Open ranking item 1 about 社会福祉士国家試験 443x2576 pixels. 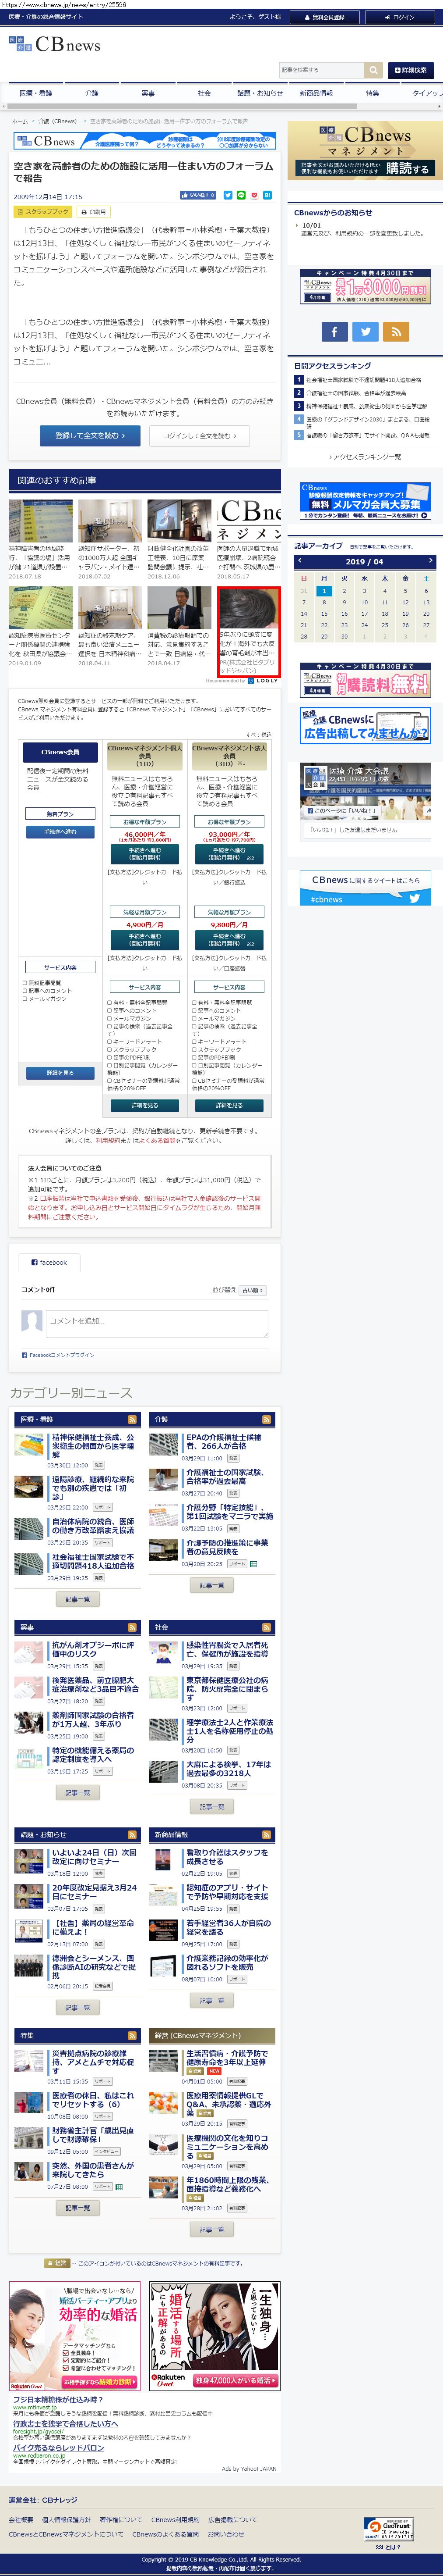click(x=363, y=380)
